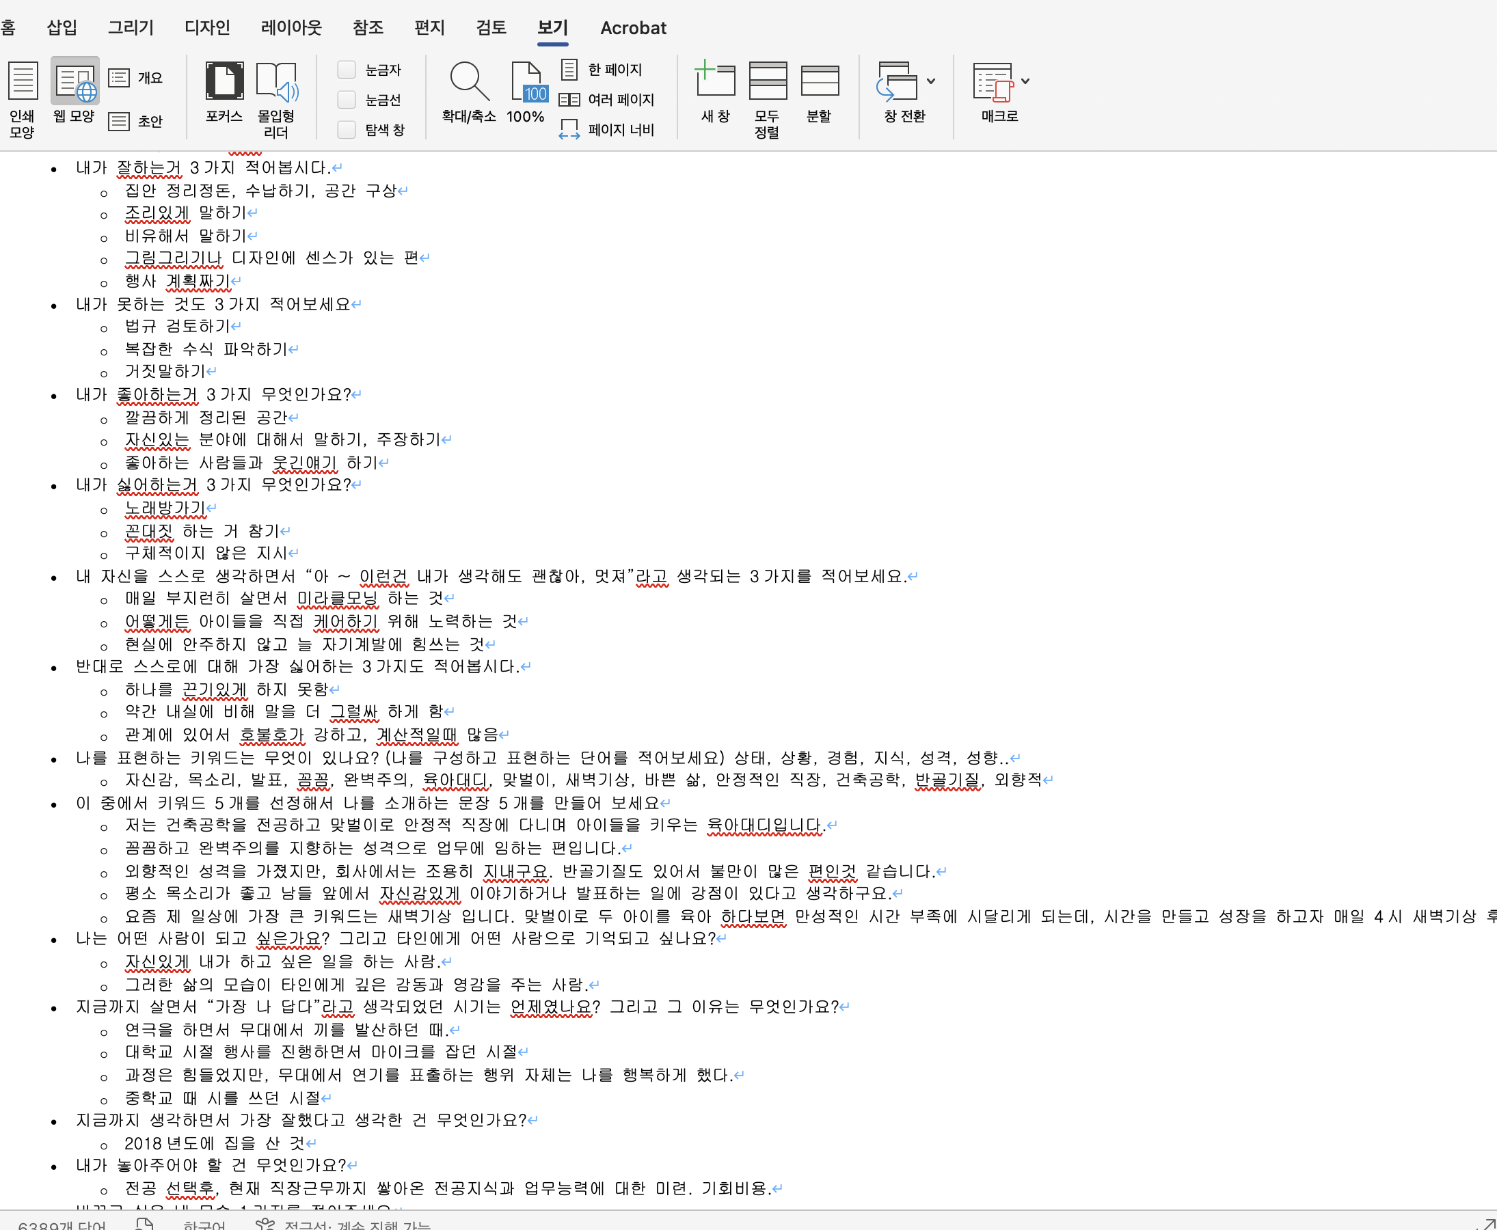Viewport: 1497px width, 1230px height.
Task: Open Immersive Reader (몰입형 리더)
Action: point(278,94)
